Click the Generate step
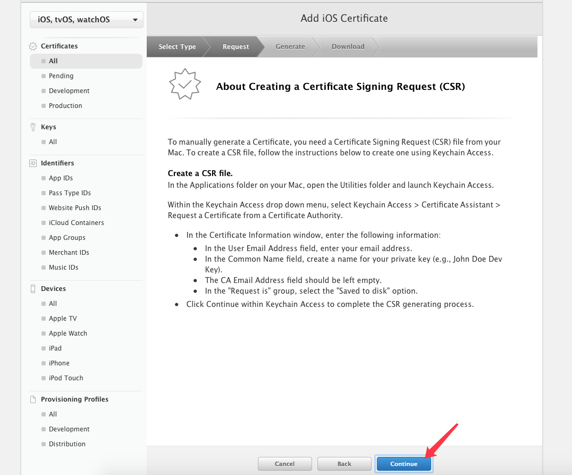This screenshot has width=572, height=475. tap(290, 47)
